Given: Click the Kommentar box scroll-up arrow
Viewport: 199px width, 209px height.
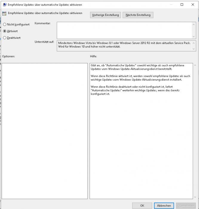Looking at the screenshot, I should tap(194, 24).
